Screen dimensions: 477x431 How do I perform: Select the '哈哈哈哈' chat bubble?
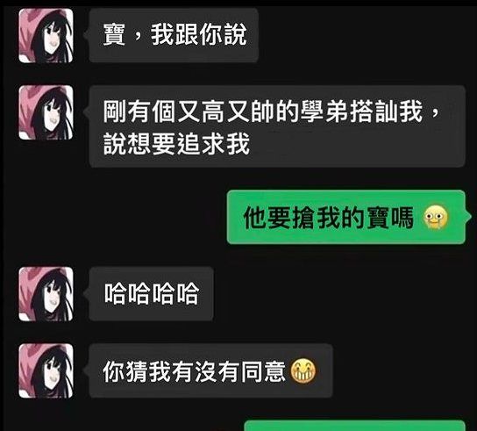click(x=151, y=294)
